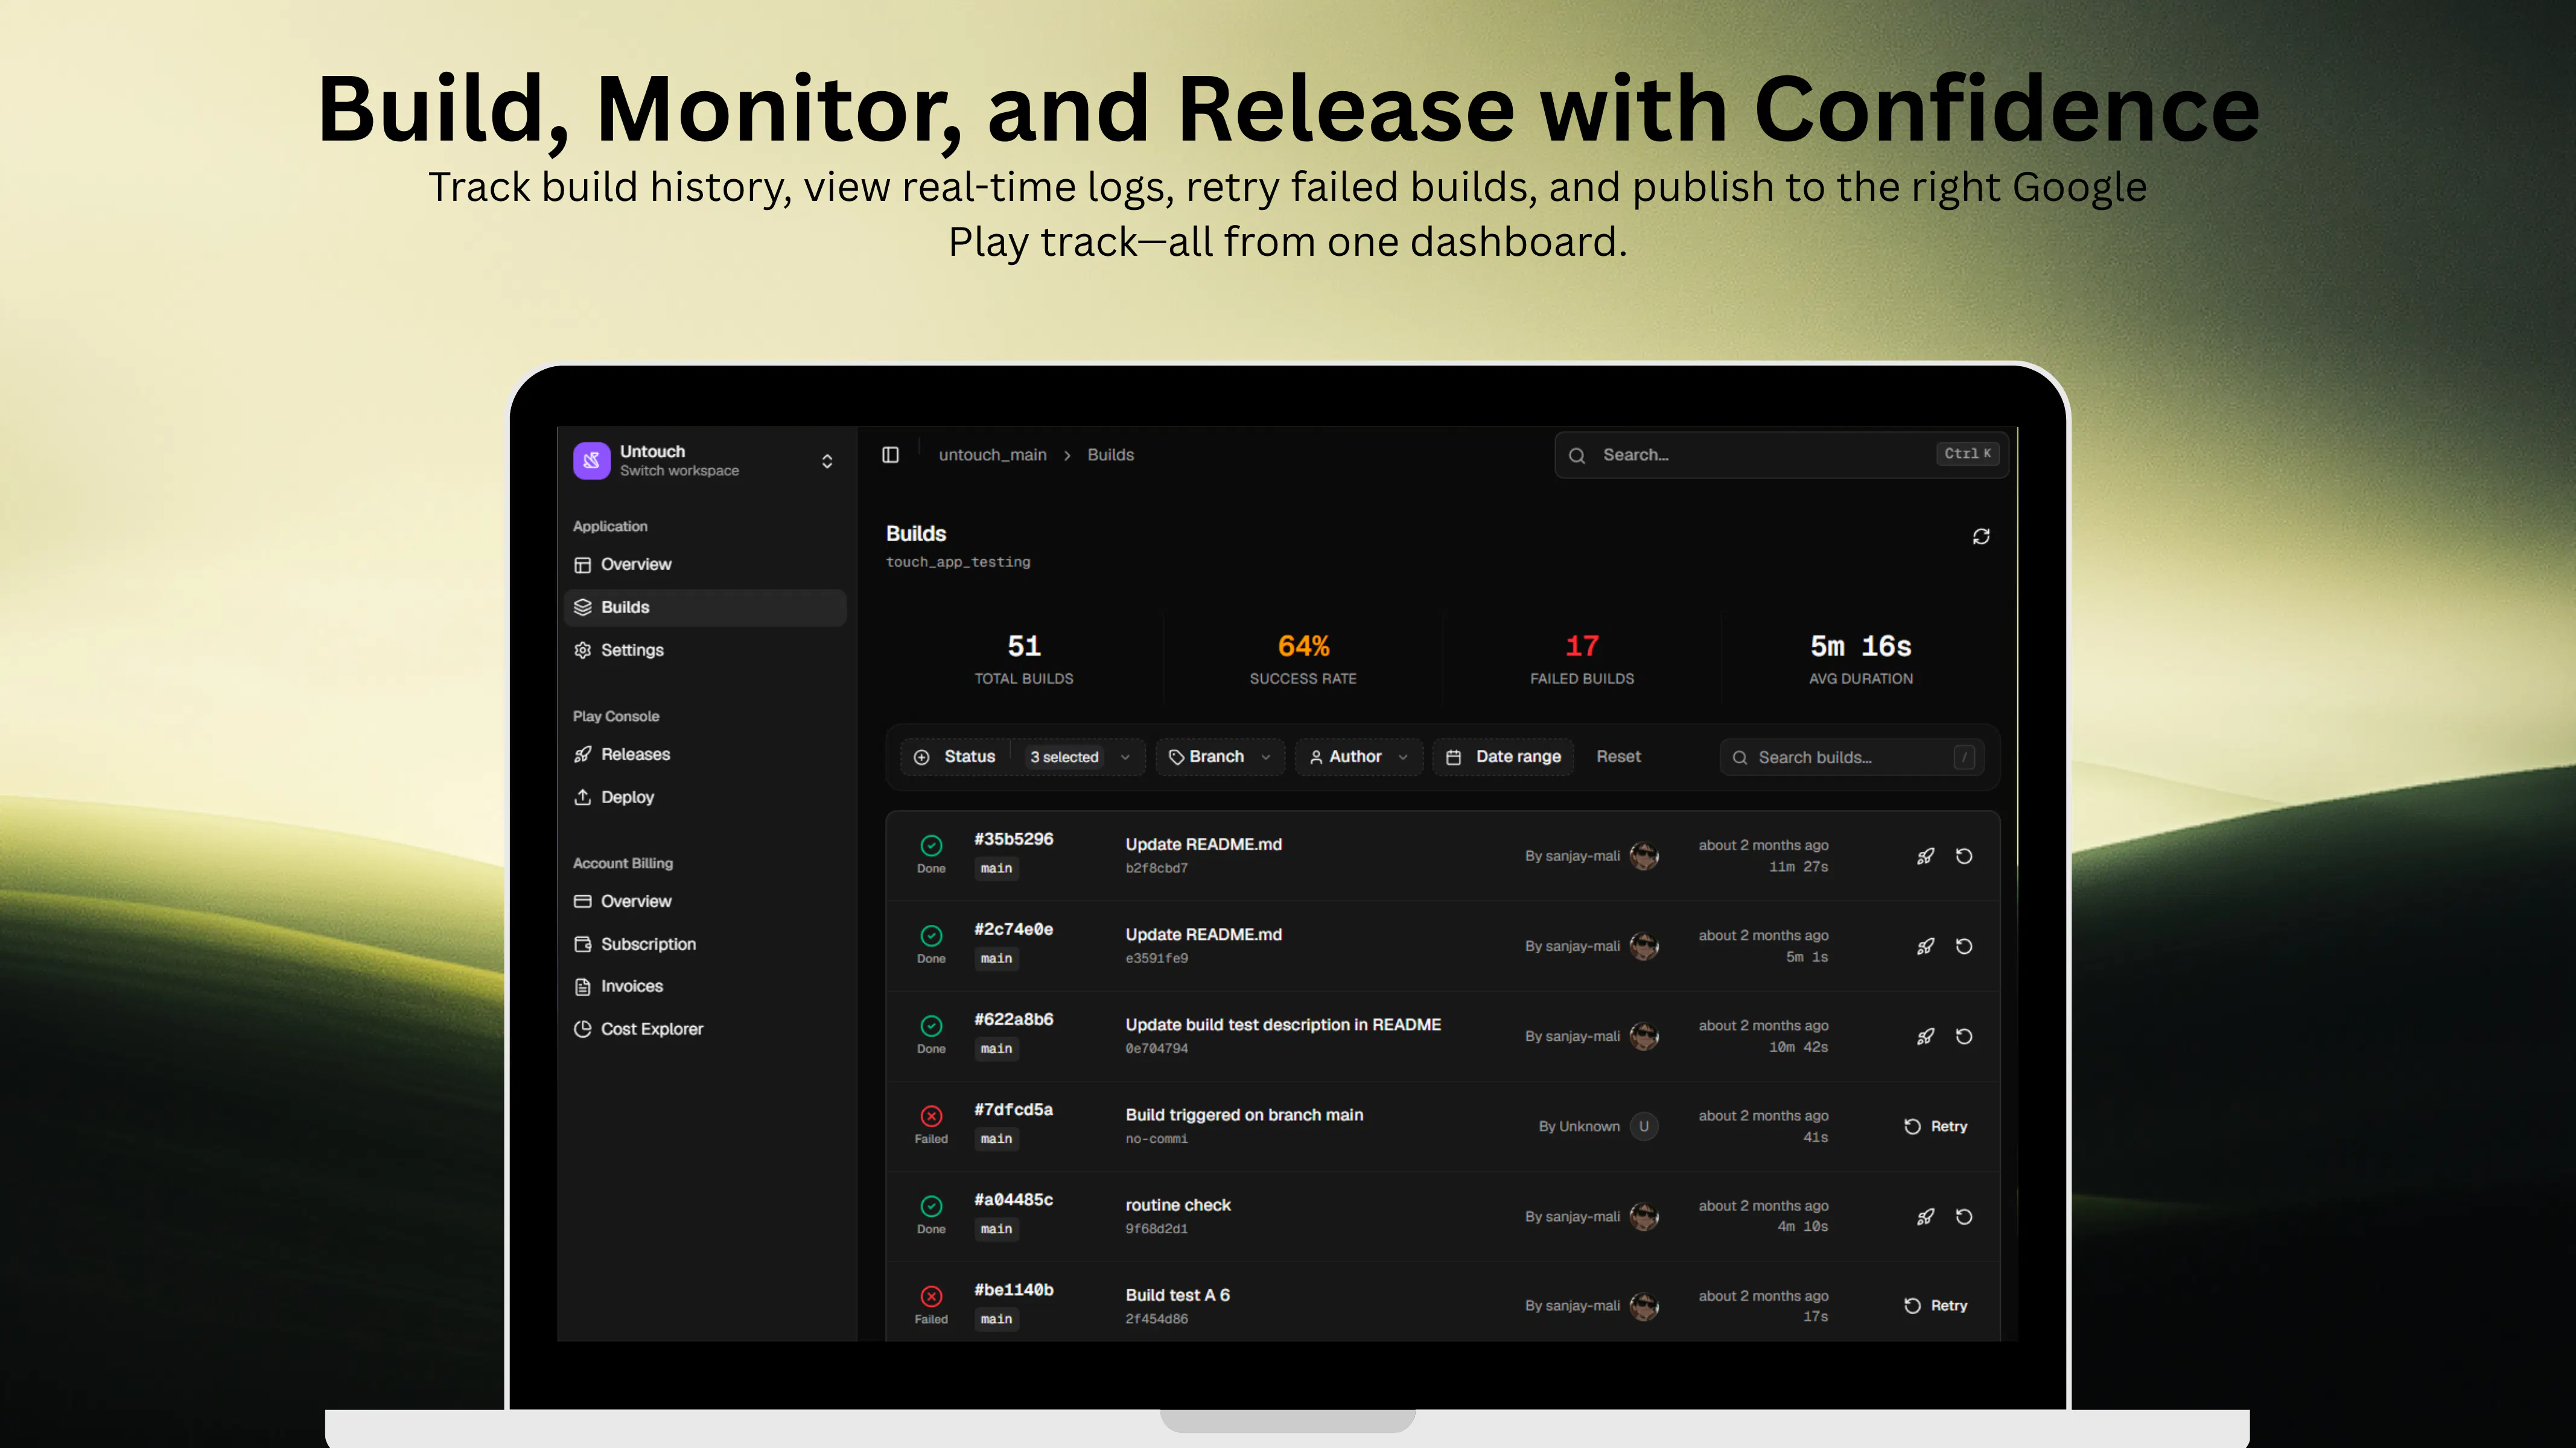Retry failed build #be1140b

point(1935,1305)
